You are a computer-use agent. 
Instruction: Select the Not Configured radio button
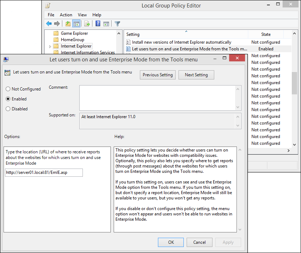[x=8, y=89]
